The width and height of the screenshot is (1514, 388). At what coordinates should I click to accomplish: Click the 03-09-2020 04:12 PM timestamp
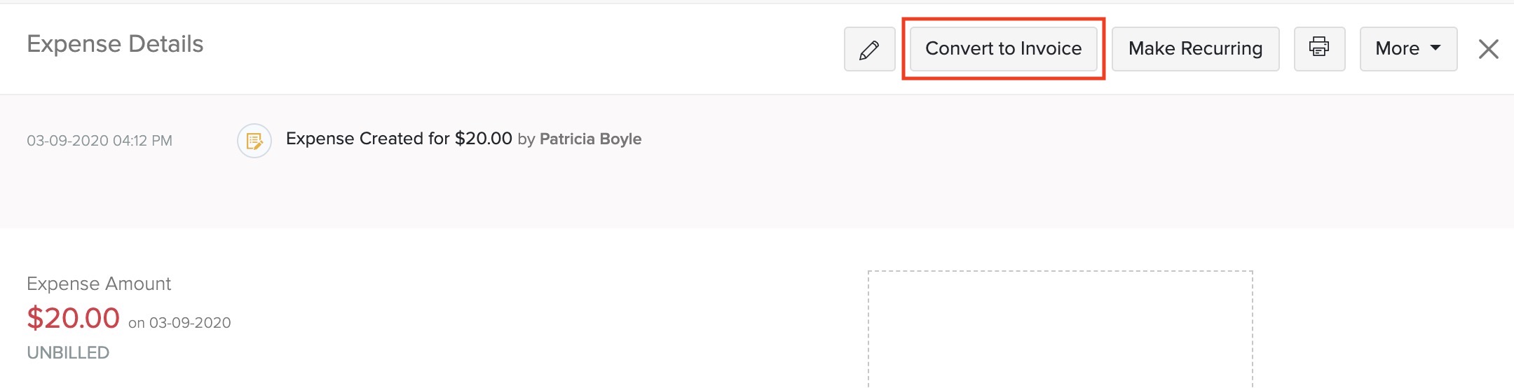coord(100,141)
